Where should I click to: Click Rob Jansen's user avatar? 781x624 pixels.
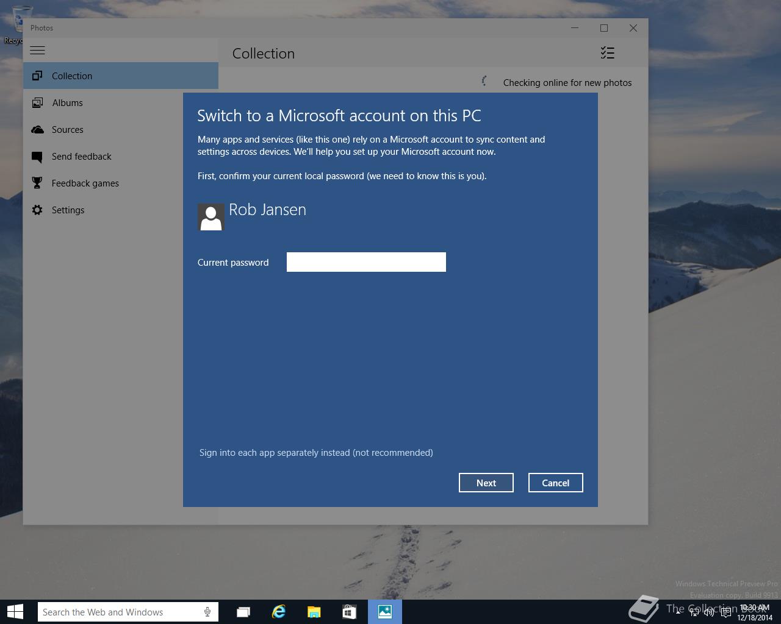click(x=211, y=217)
